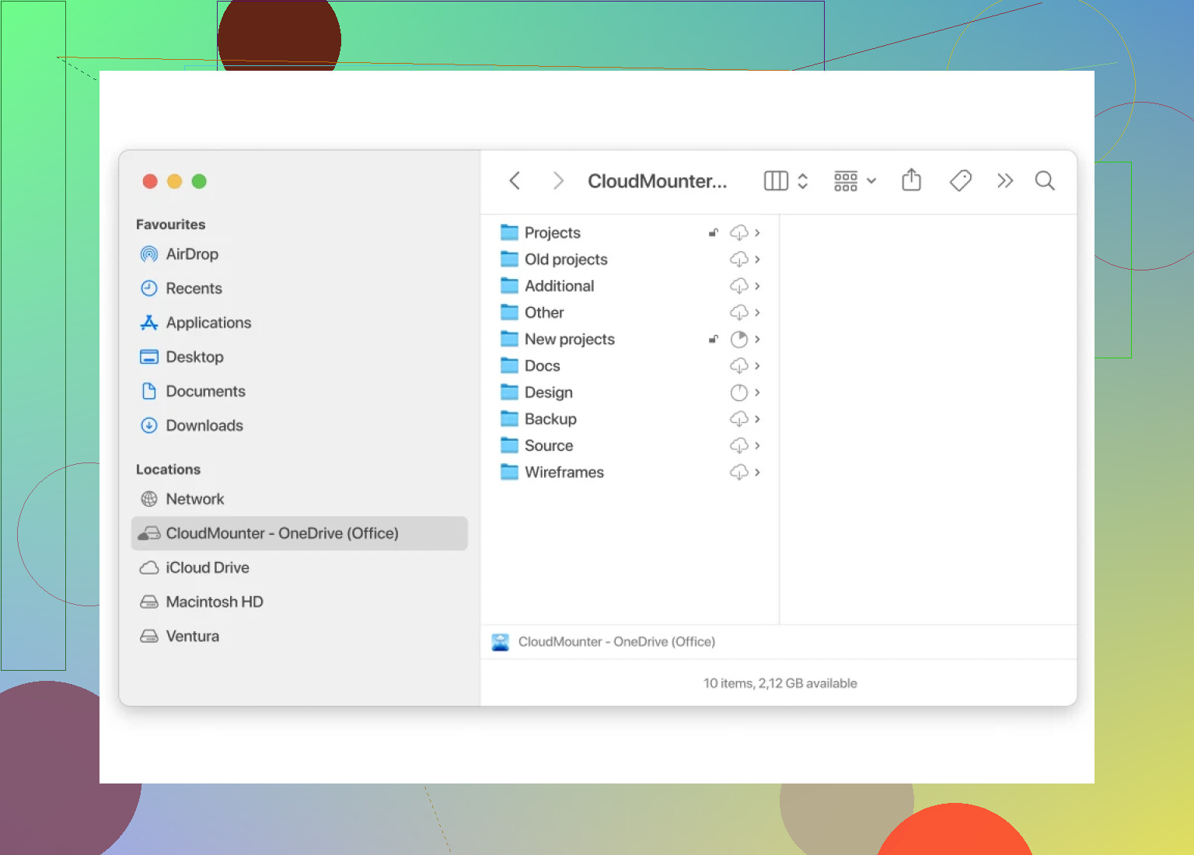Click the cloud download icon for Projects
1194x855 pixels.
pyautogui.click(x=738, y=232)
